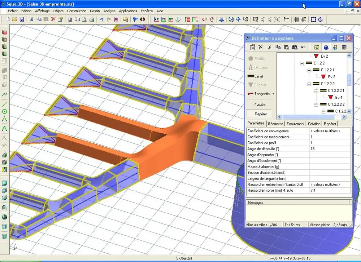
Task: Zoom in with the magnifier plus icon
Action: 263,19
